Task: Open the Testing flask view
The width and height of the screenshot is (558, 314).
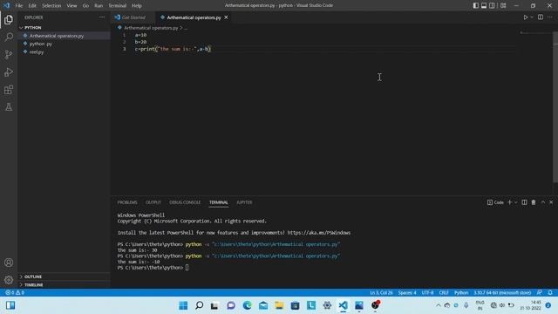Action: point(9,106)
